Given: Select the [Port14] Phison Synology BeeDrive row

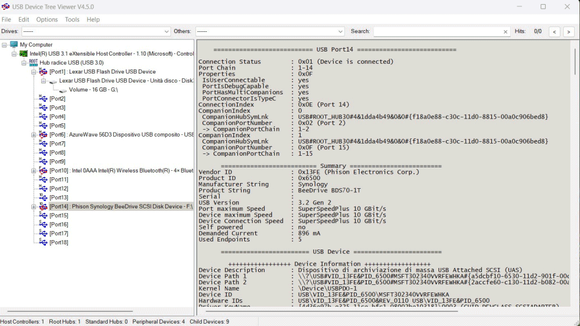Looking at the screenshot, I should [121, 206].
